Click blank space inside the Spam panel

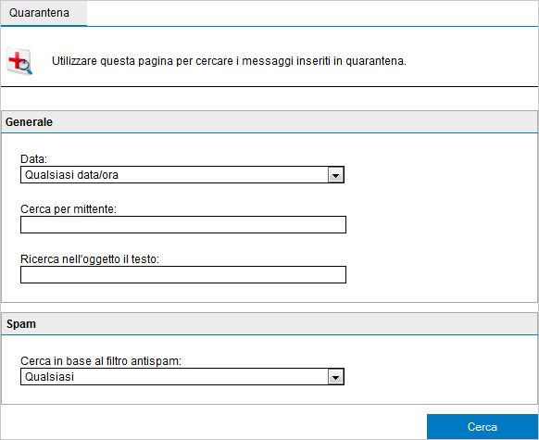440,370
